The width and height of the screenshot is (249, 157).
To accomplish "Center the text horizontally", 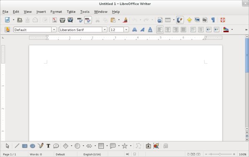I will pyautogui.click(x=168, y=30).
